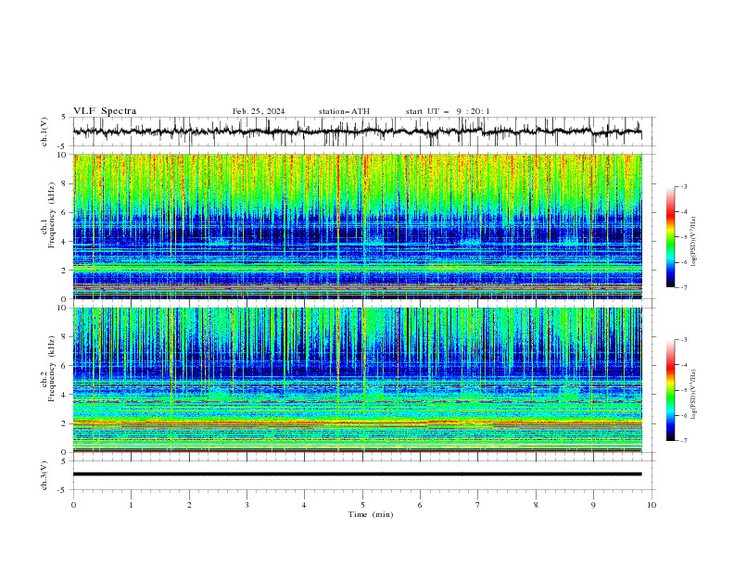Click the time axis tick label "2"
The image size is (734, 567).
189,505
